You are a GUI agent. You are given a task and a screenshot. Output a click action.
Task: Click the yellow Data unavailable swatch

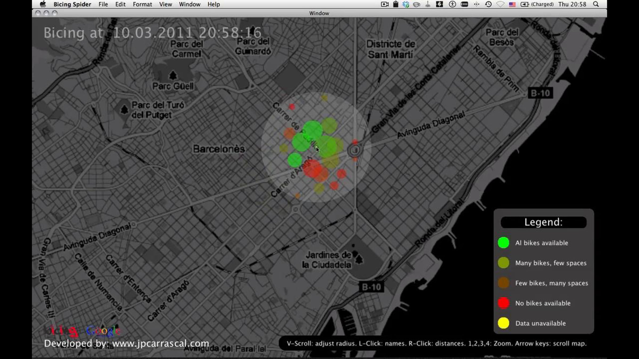pos(503,323)
